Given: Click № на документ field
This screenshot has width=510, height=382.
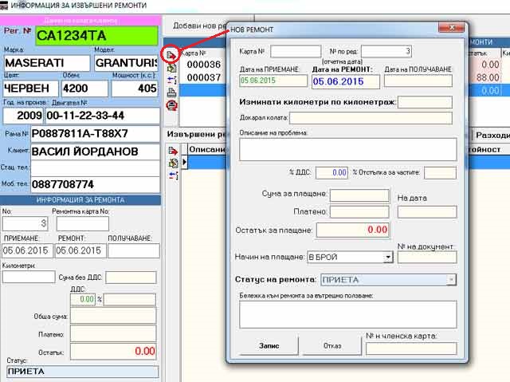Looking at the screenshot, I should click(427, 258).
